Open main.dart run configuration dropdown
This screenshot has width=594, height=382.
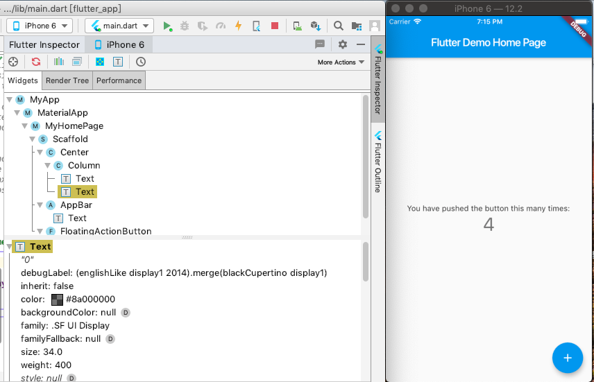point(119,26)
